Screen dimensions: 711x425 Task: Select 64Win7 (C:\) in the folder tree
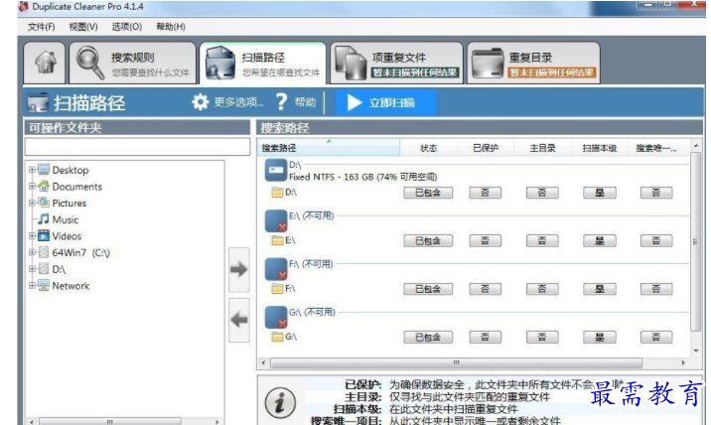pyautogui.click(x=81, y=252)
